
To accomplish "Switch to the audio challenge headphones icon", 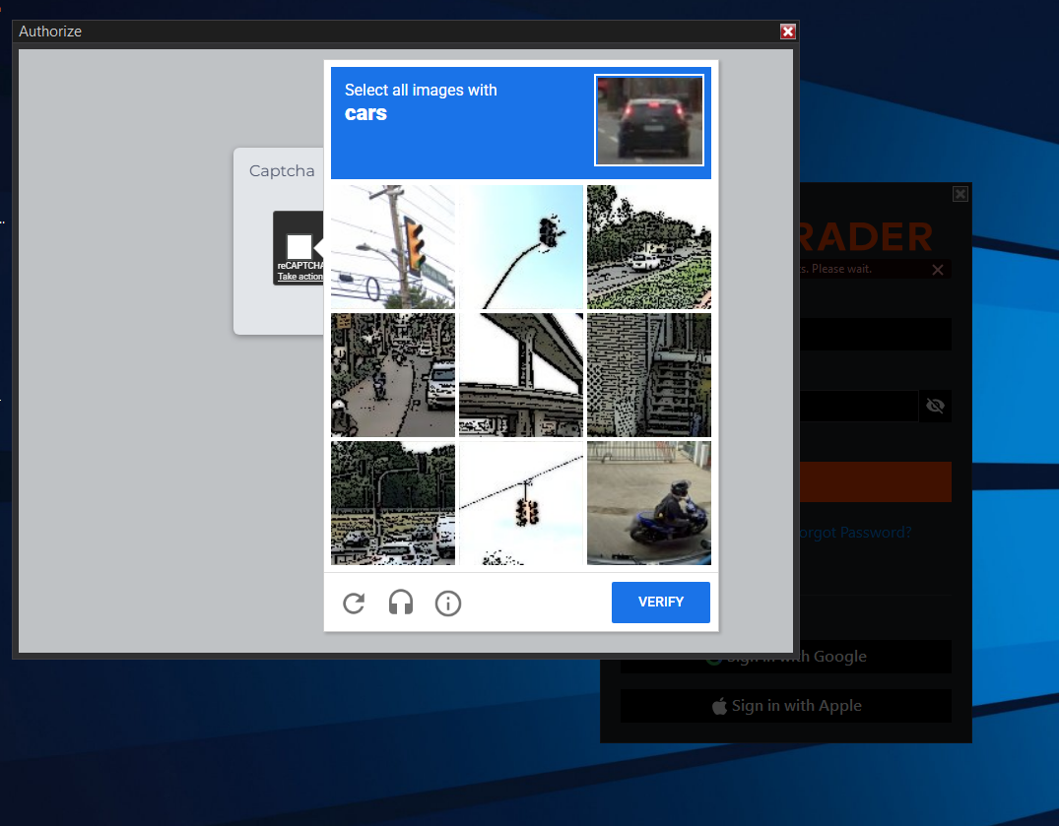I will [401, 604].
